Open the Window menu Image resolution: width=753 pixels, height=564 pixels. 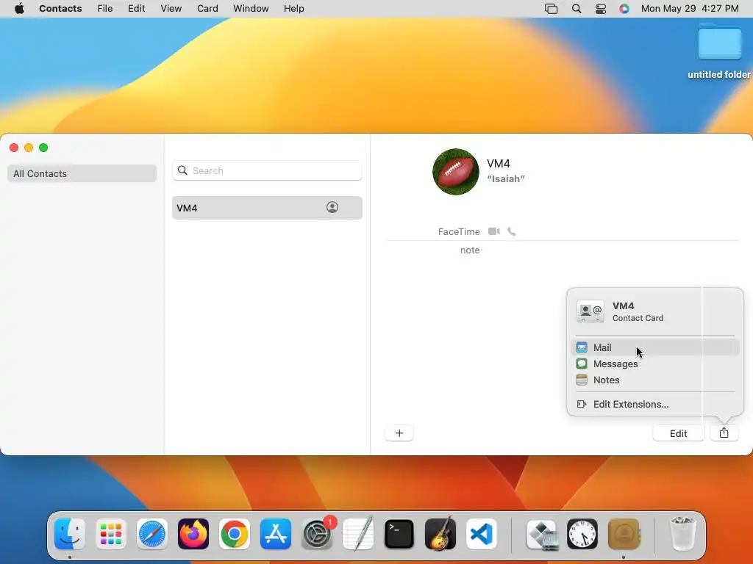[x=251, y=9]
